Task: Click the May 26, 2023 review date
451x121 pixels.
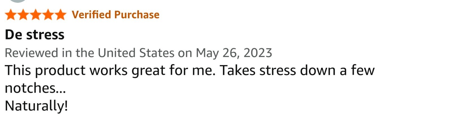Action: (x=234, y=53)
